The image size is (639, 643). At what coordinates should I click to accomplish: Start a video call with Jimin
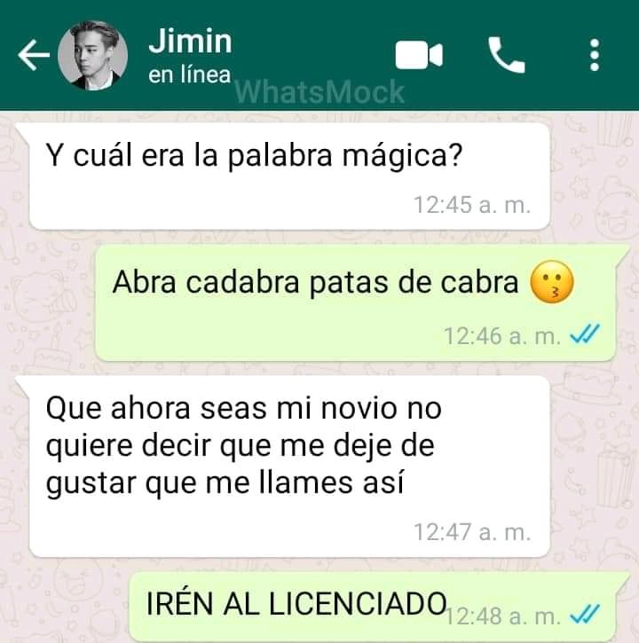click(419, 55)
